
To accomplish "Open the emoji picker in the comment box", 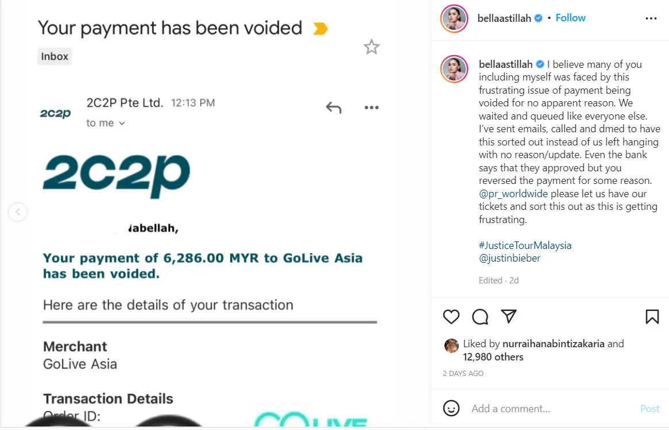I will click(x=451, y=409).
